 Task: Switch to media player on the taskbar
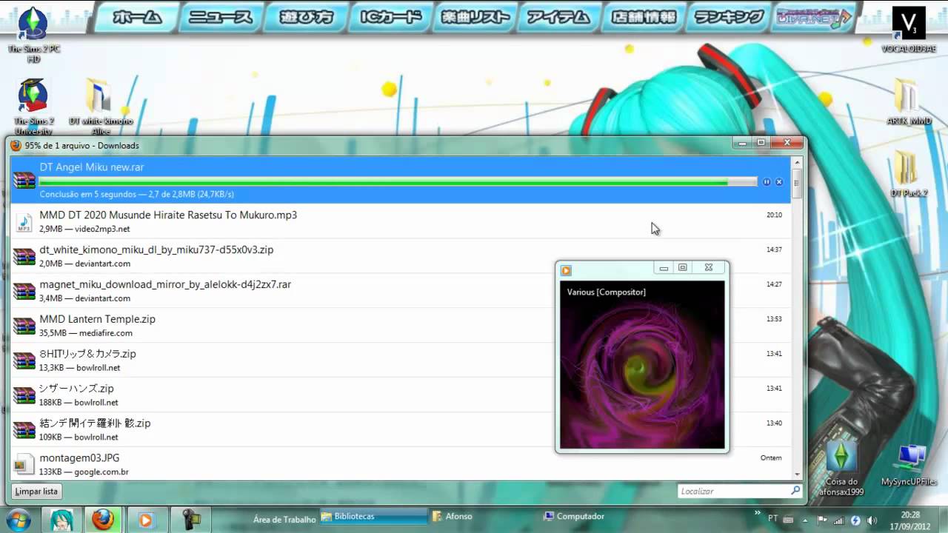pyautogui.click(x=146, y=520)
